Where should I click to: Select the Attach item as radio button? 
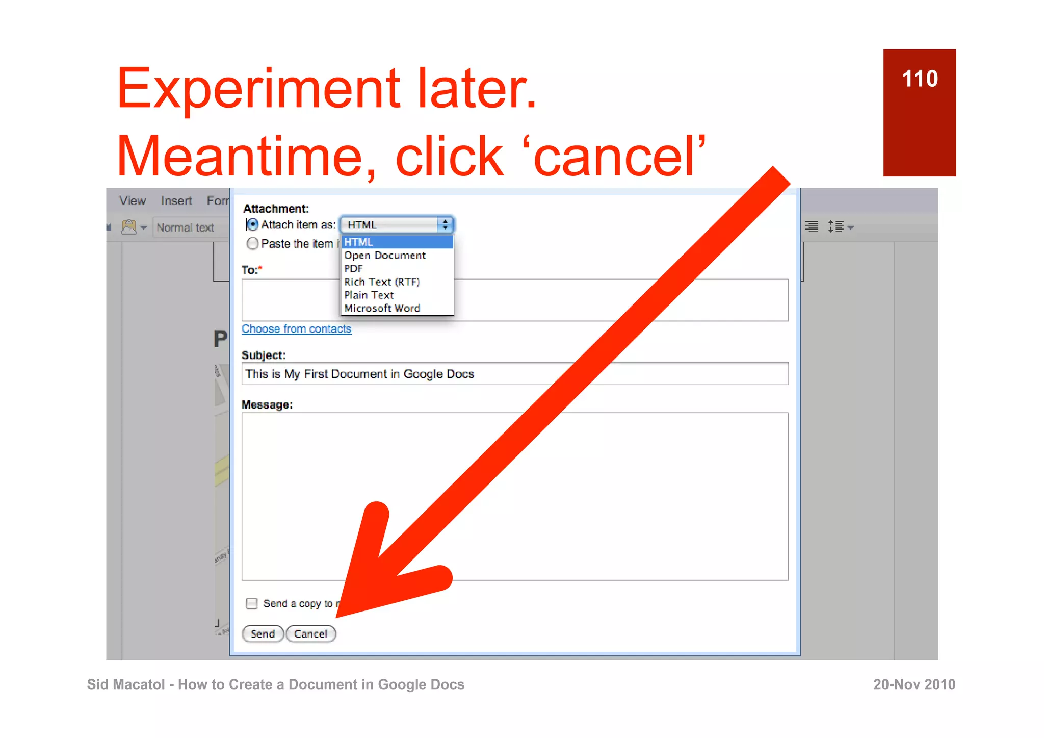[x=252, y=224]
